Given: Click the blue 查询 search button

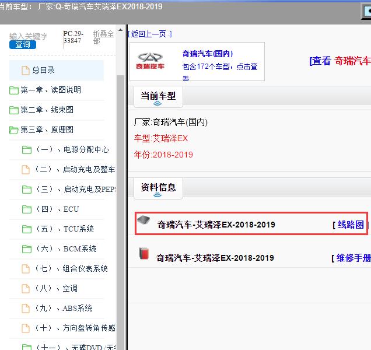Looking at the screenshot, I should pos(23,44).
